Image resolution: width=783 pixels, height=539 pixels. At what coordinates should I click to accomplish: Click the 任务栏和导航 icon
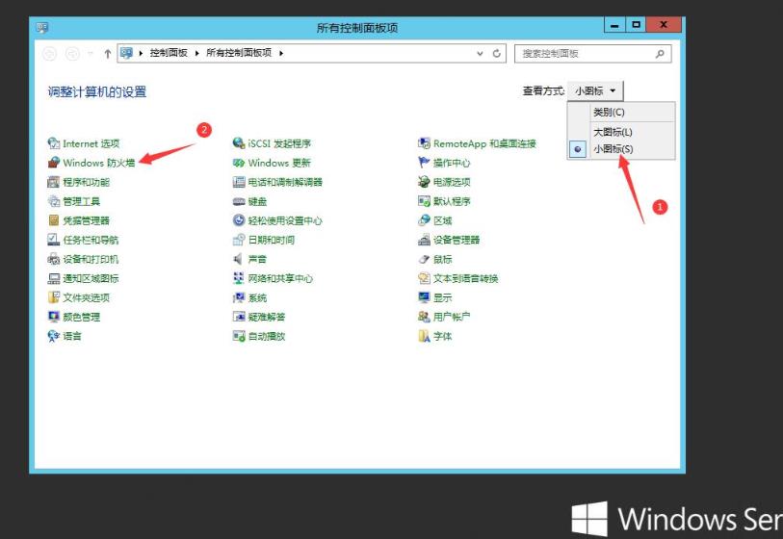pyautogui.click(x=53, y=240)
